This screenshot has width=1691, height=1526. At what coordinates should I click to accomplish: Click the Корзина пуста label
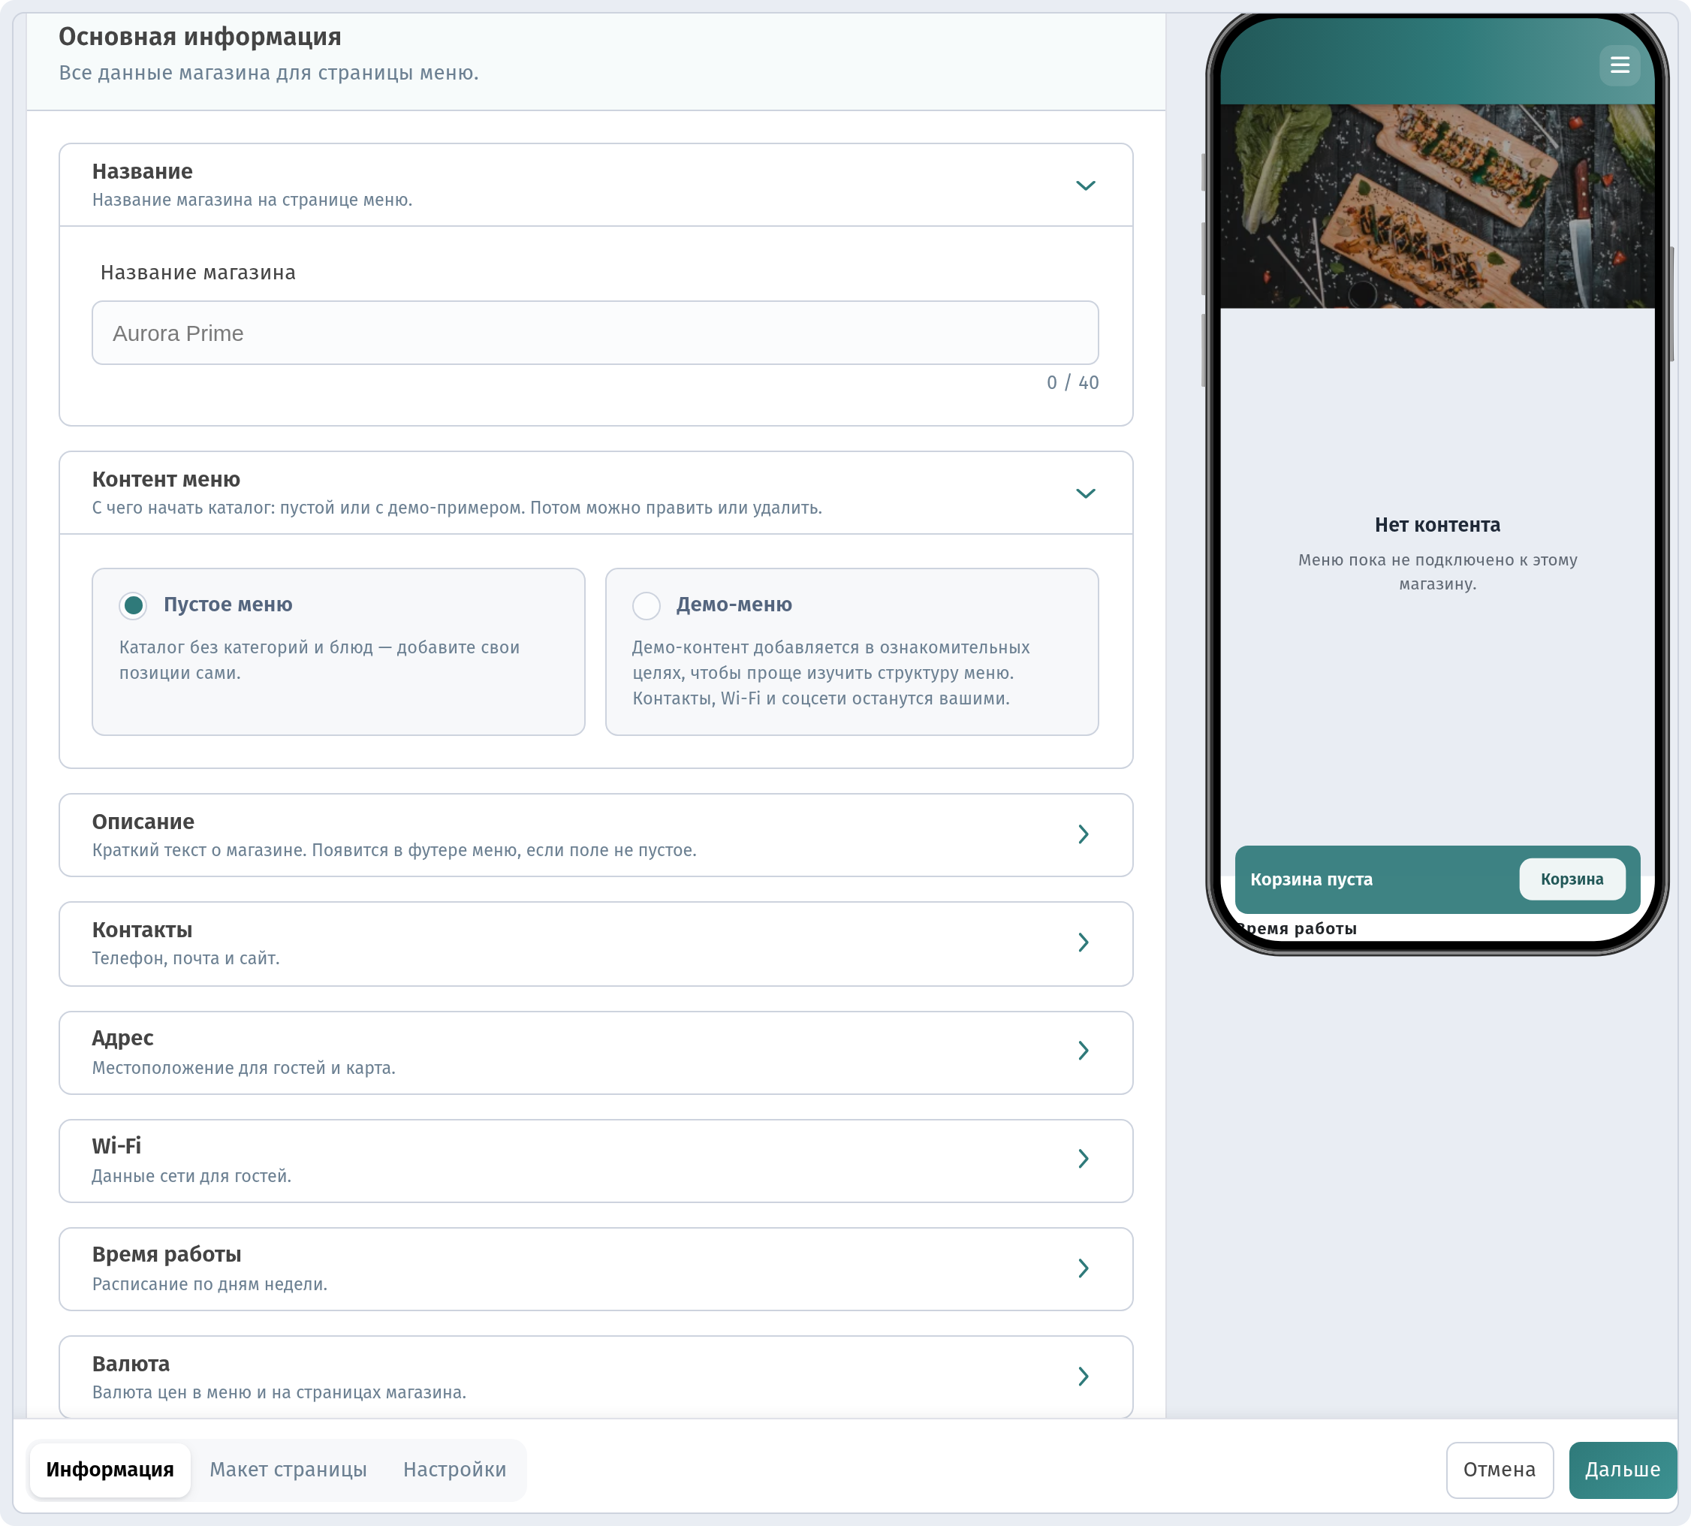click(x=1311, y=879)
